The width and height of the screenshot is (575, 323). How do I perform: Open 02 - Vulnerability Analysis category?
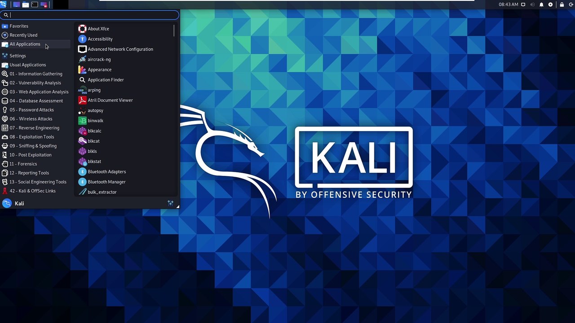(x=35, y=83)
